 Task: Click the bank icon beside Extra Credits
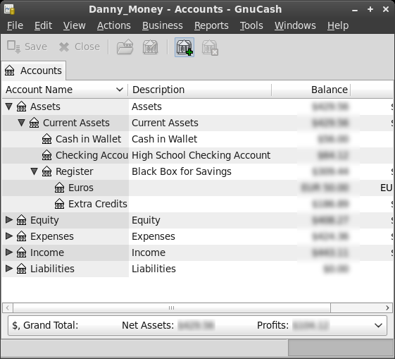click(59, 204)
